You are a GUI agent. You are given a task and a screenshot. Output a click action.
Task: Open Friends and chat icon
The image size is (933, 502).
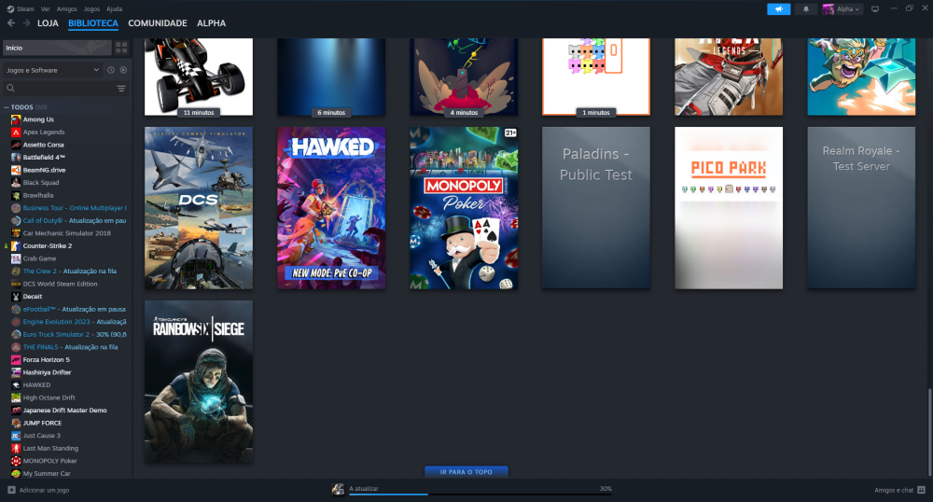tap(922, 489)
